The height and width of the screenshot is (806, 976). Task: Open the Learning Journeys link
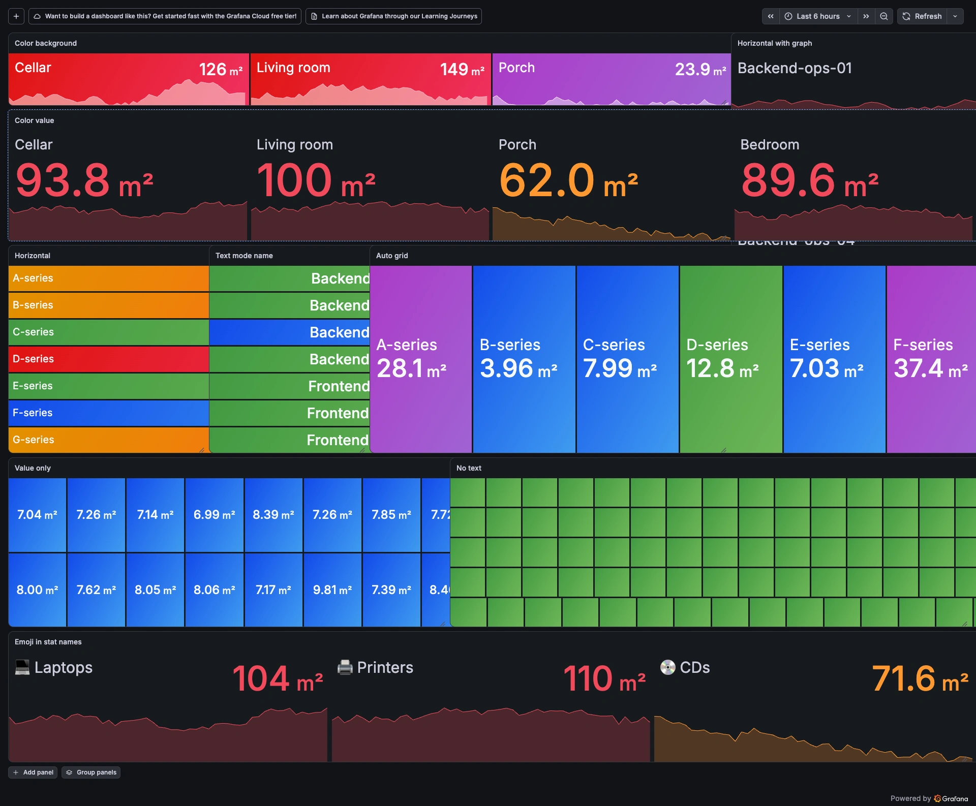point(393,16)
